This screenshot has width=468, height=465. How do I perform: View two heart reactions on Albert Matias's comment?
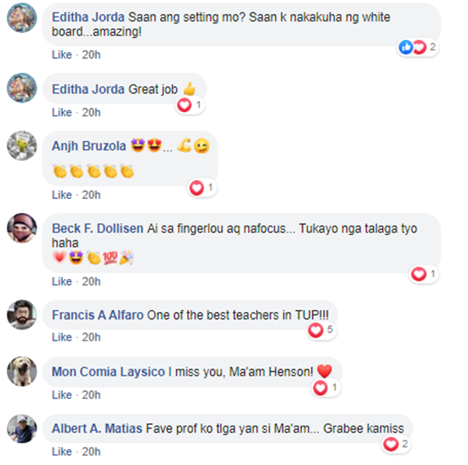396,444
